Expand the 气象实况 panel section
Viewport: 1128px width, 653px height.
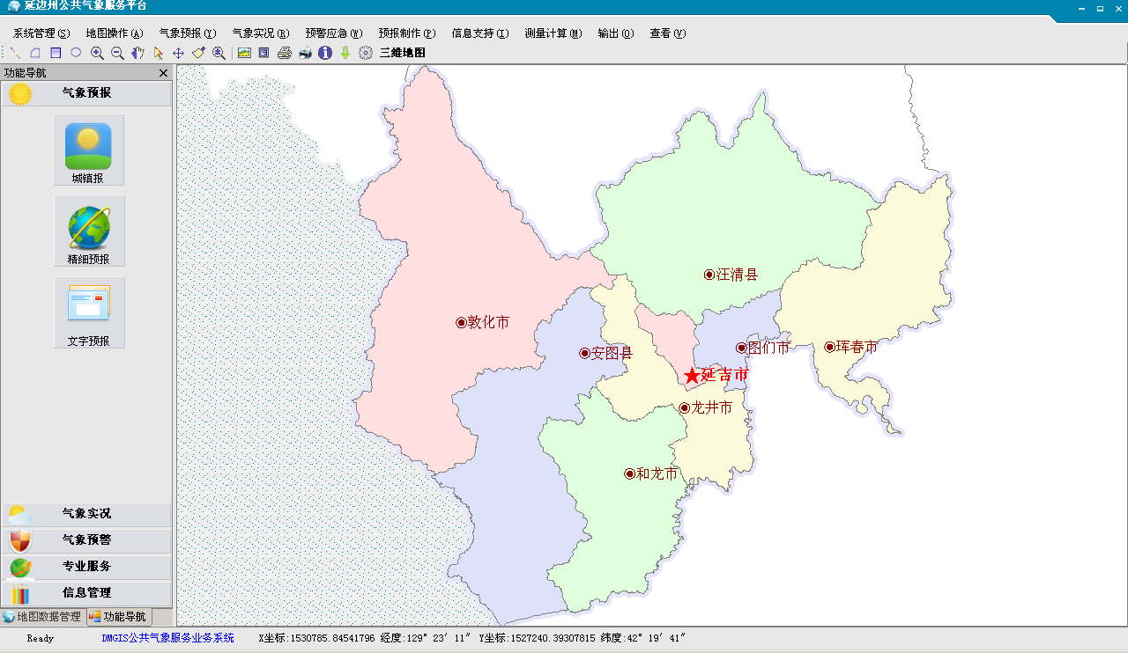[x=89, y=513]
